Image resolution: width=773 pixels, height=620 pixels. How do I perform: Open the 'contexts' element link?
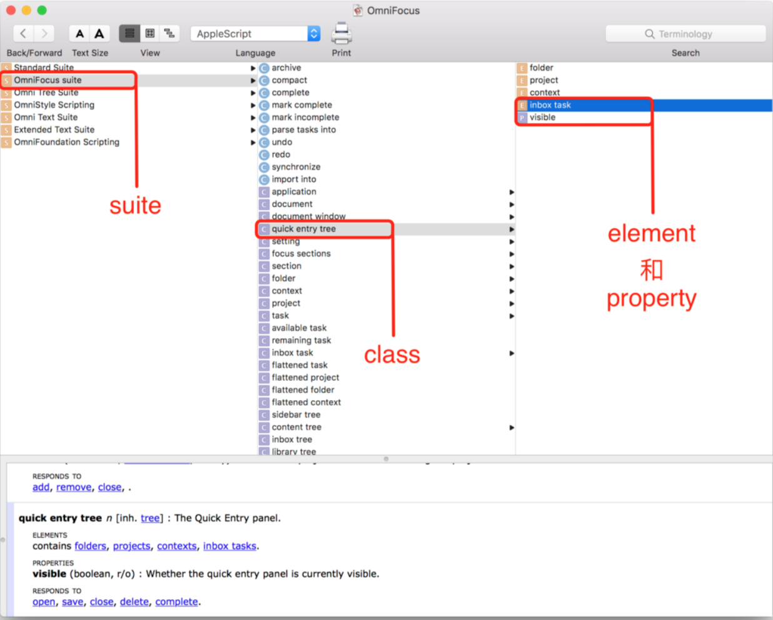tap(177, 546)
